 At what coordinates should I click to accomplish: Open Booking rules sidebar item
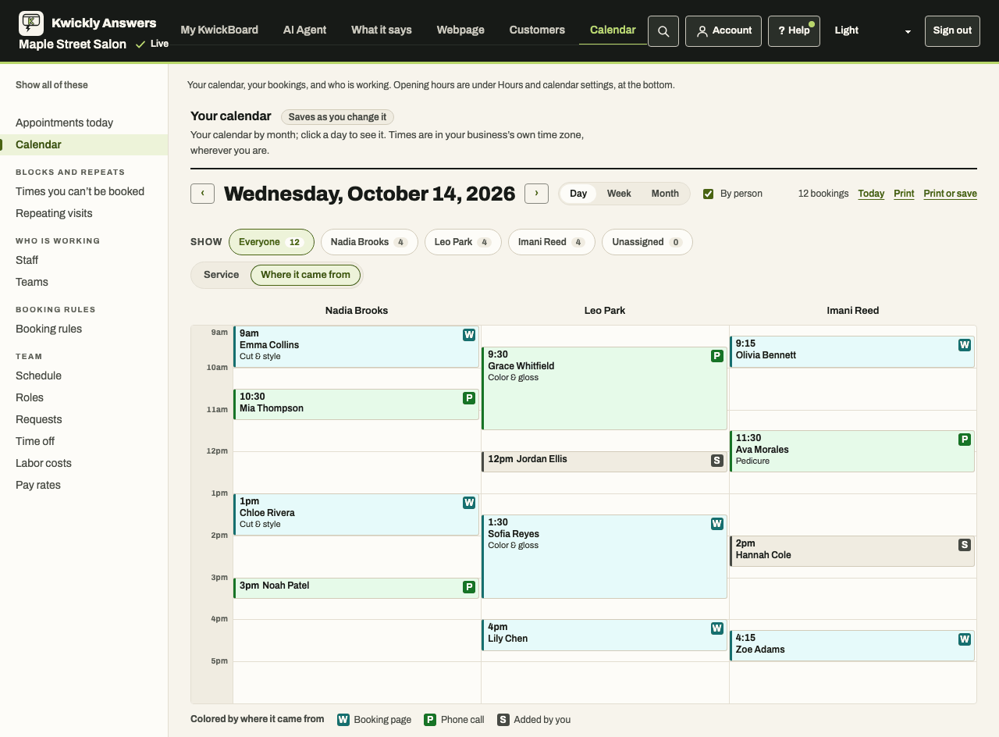[x=84, y=329]
